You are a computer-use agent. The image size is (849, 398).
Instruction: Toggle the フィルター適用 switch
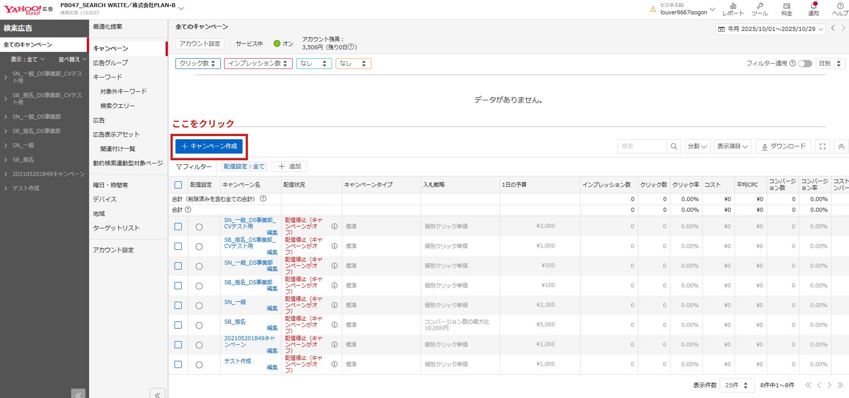(805, 63)
